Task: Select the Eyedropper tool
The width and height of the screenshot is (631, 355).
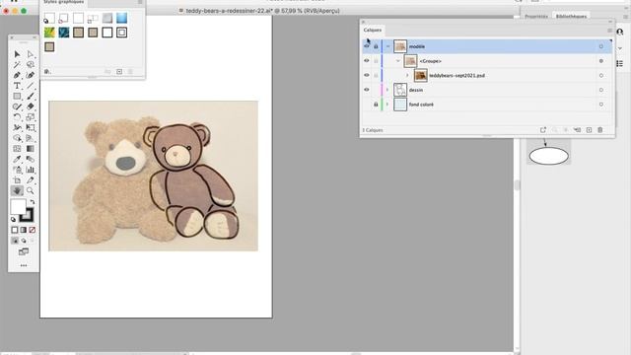Action: pos(17,159)
